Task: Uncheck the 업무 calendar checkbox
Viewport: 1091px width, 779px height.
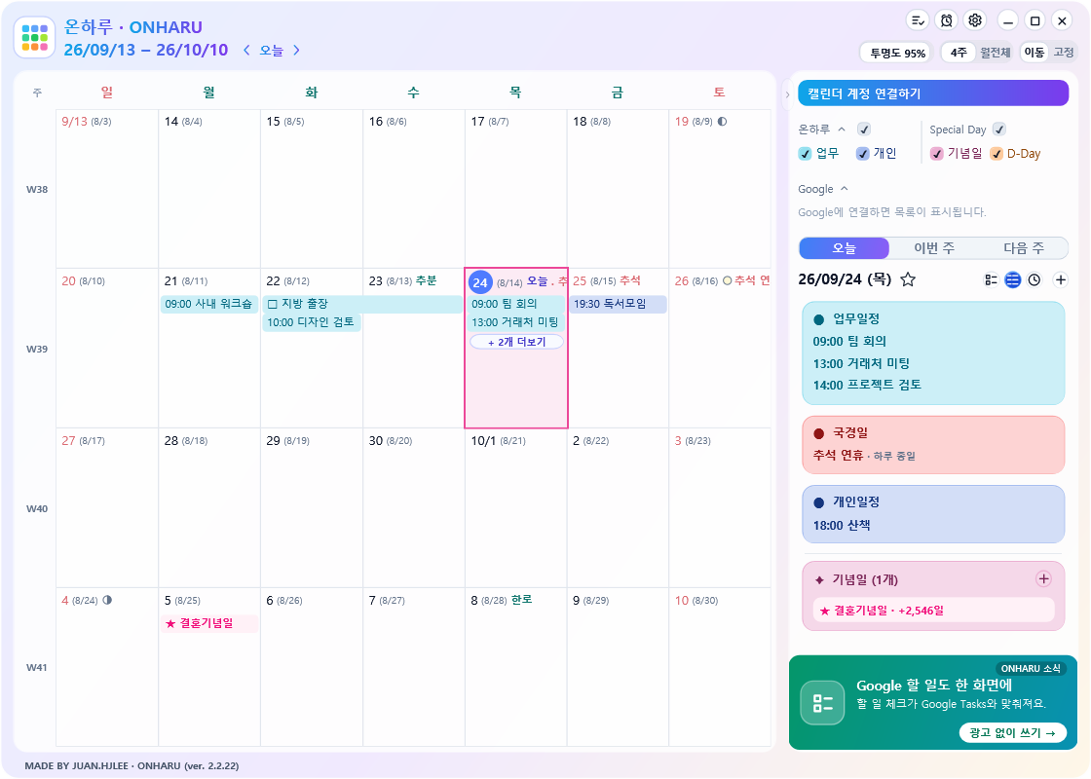Action: click(x=805, y=154)
